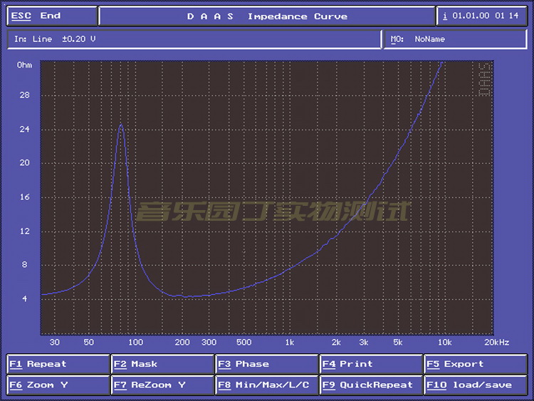Viewport: 534px width, 401px height.
Task: Run F9 QuickRepeat
Action: coord(371,385)
